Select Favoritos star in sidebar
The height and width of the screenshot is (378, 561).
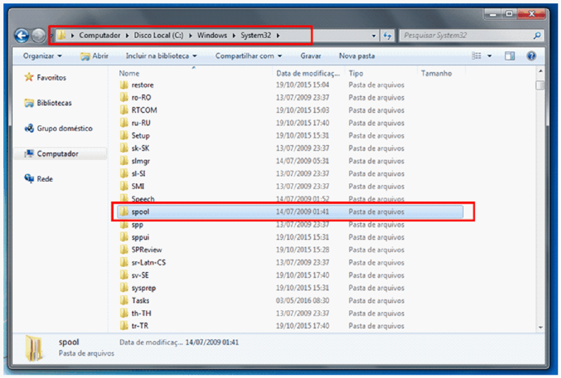pyautogui.click(x=29, y=77)
